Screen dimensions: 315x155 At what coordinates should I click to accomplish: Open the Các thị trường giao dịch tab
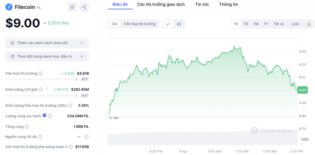[x=161, y=4]
